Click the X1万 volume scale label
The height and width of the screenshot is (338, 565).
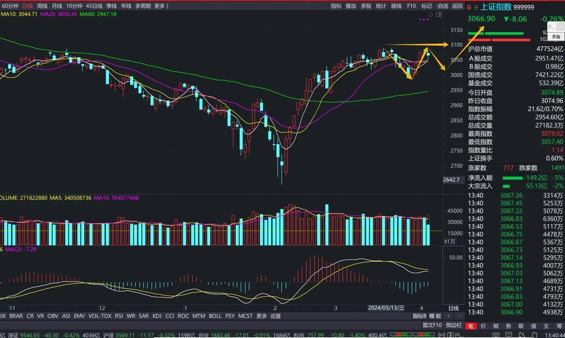[x=449, y=242]
